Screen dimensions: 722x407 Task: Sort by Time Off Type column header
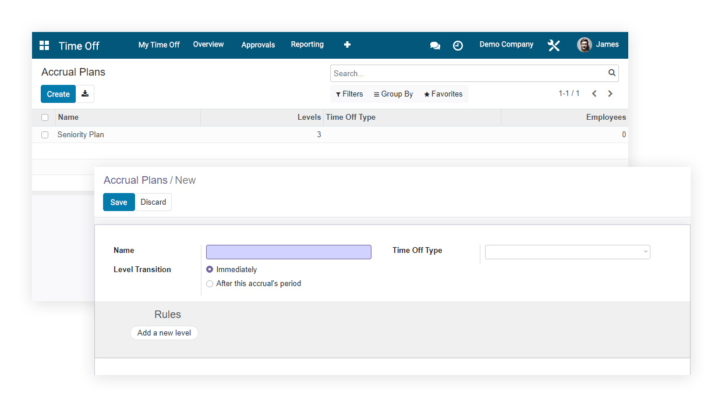412,117
